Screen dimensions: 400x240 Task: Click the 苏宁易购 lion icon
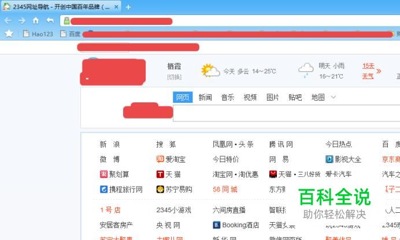coord(160,189)
